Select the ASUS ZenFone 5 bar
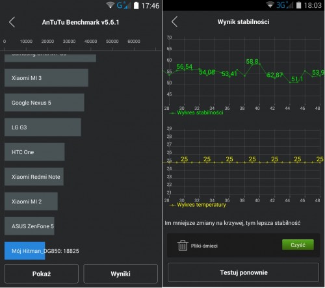The image size is (325, 288). (29, 226)
